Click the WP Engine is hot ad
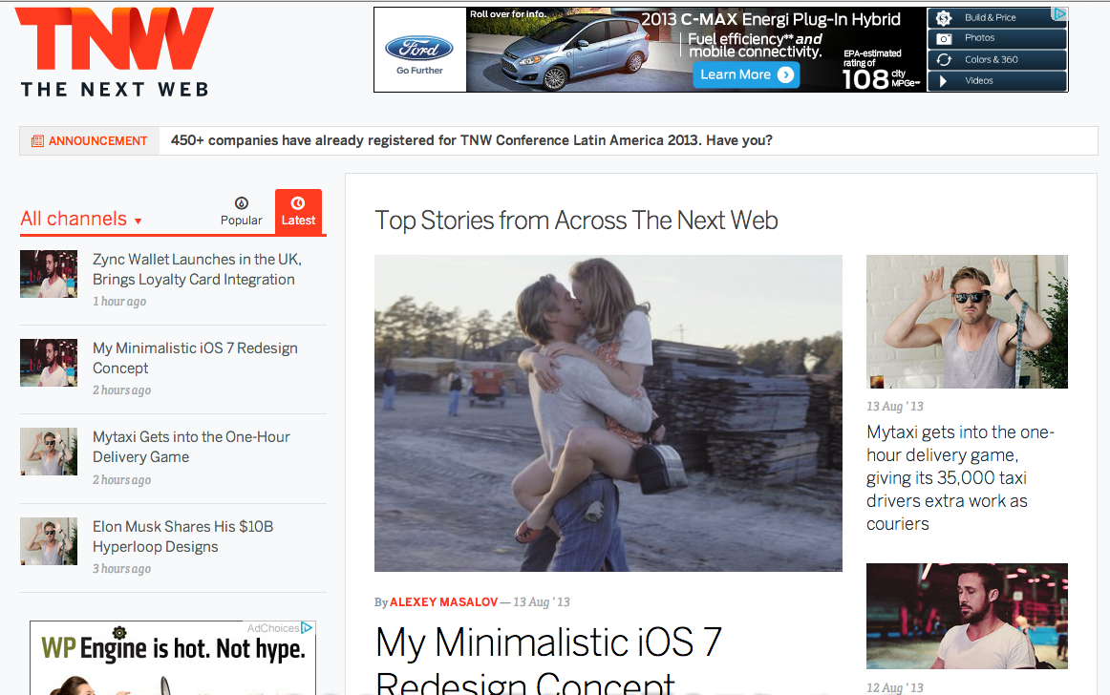 [x=173, y=658]
